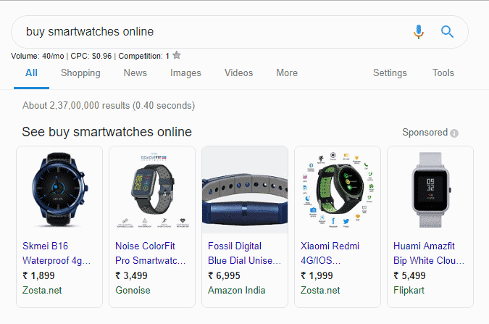Click the blue magnifier search icon
Image resolution: width=489 pixels, height=324 pixels.
447,32
